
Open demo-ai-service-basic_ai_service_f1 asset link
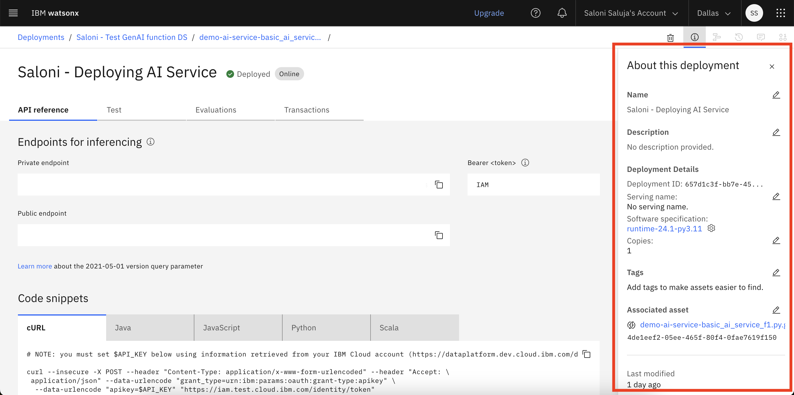tap(713, 325)
